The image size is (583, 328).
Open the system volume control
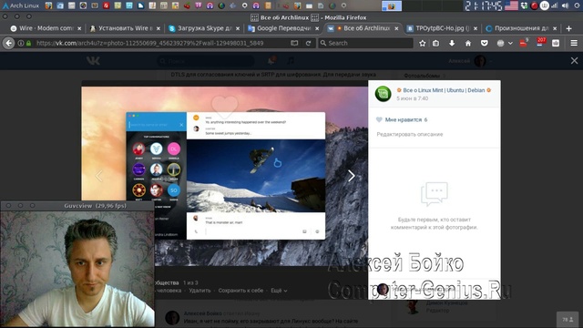565,5
